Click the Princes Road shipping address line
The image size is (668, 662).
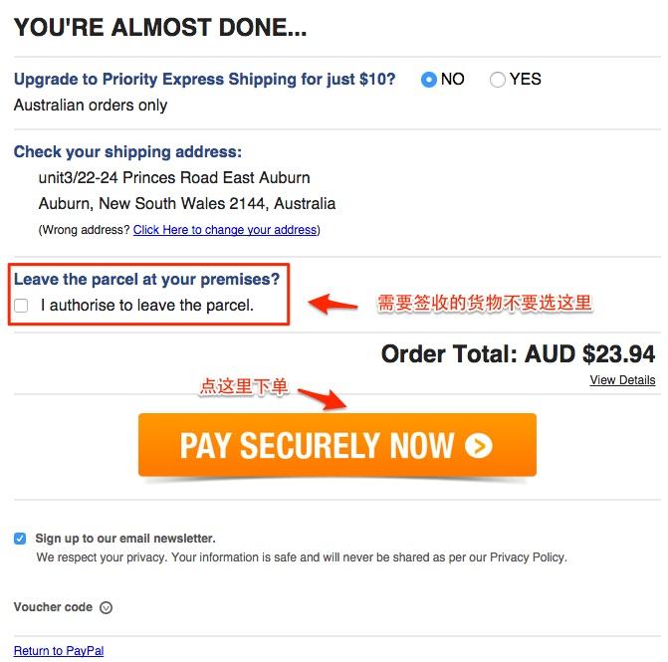click(174, 177)
